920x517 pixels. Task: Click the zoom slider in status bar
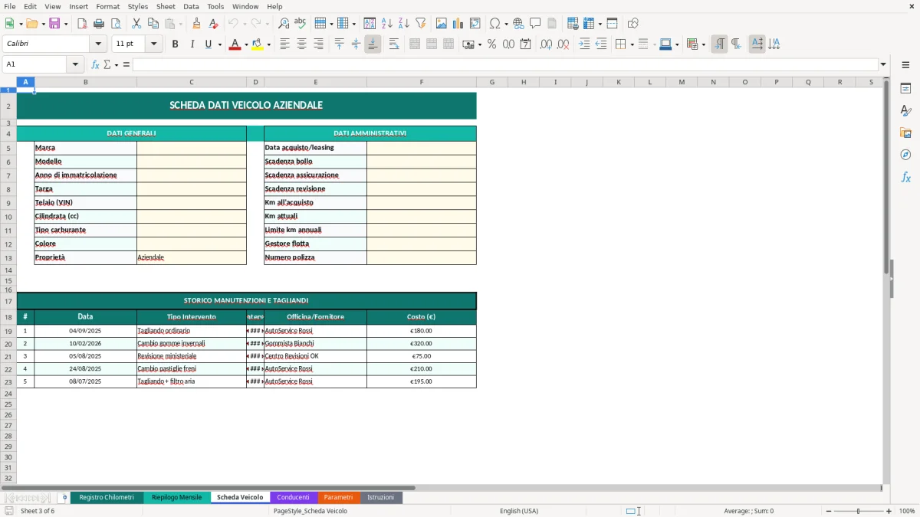click(859, 511)
